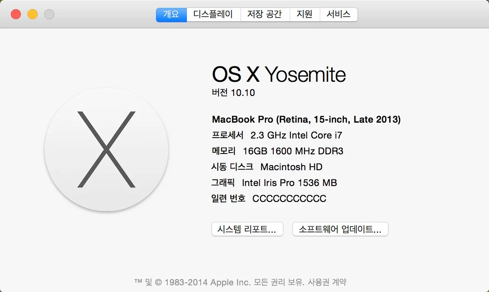Close the About This Mac window
This screenshot has width=489, height=292.
coord(16,14)
